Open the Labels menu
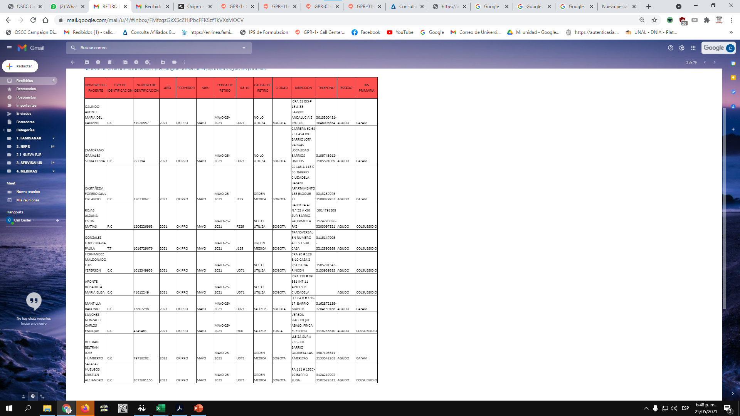This screenshot has width=740, height=416. pos(174,62)
